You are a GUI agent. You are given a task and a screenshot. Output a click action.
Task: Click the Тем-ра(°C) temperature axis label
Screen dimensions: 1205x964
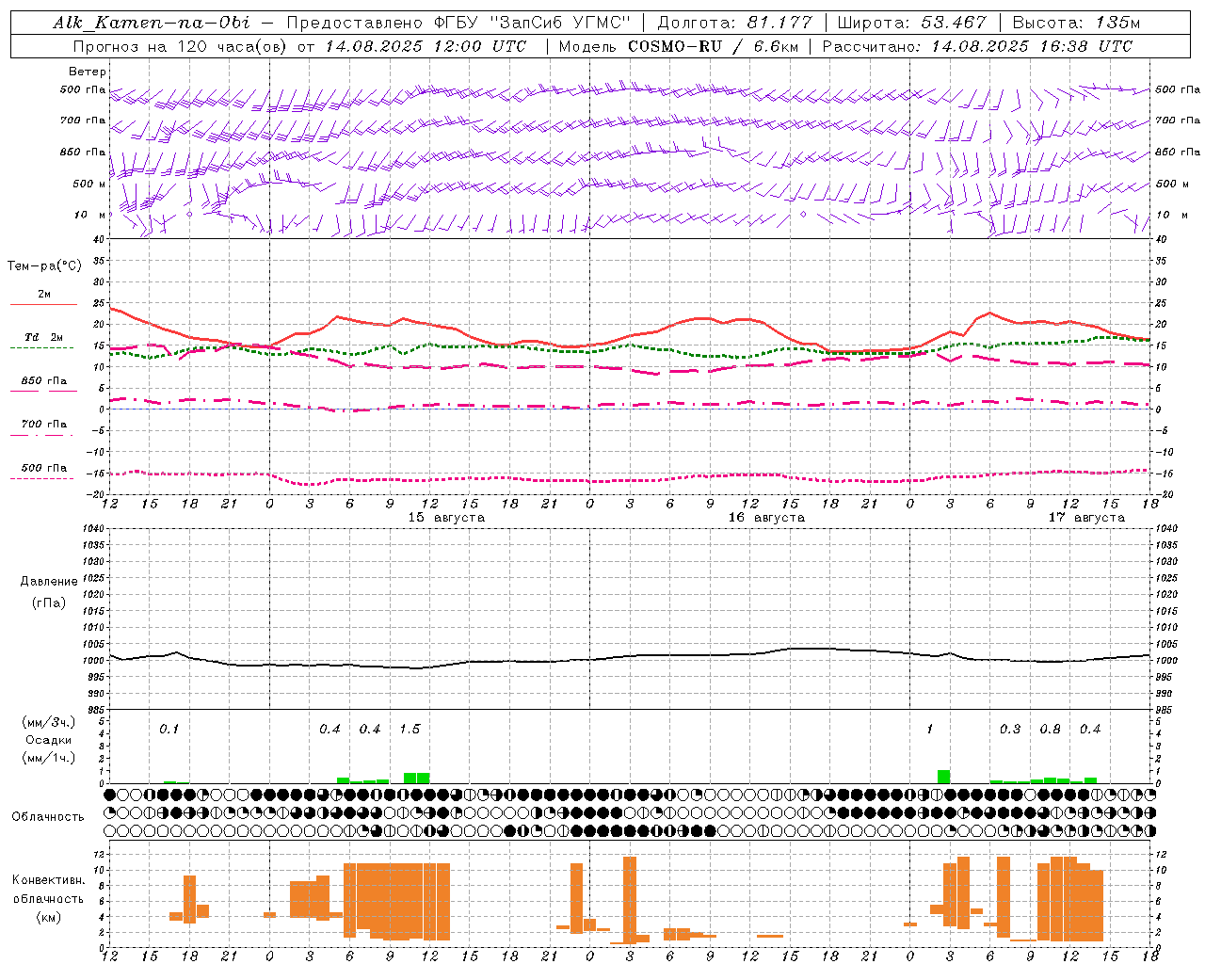[x=45, y=266]
